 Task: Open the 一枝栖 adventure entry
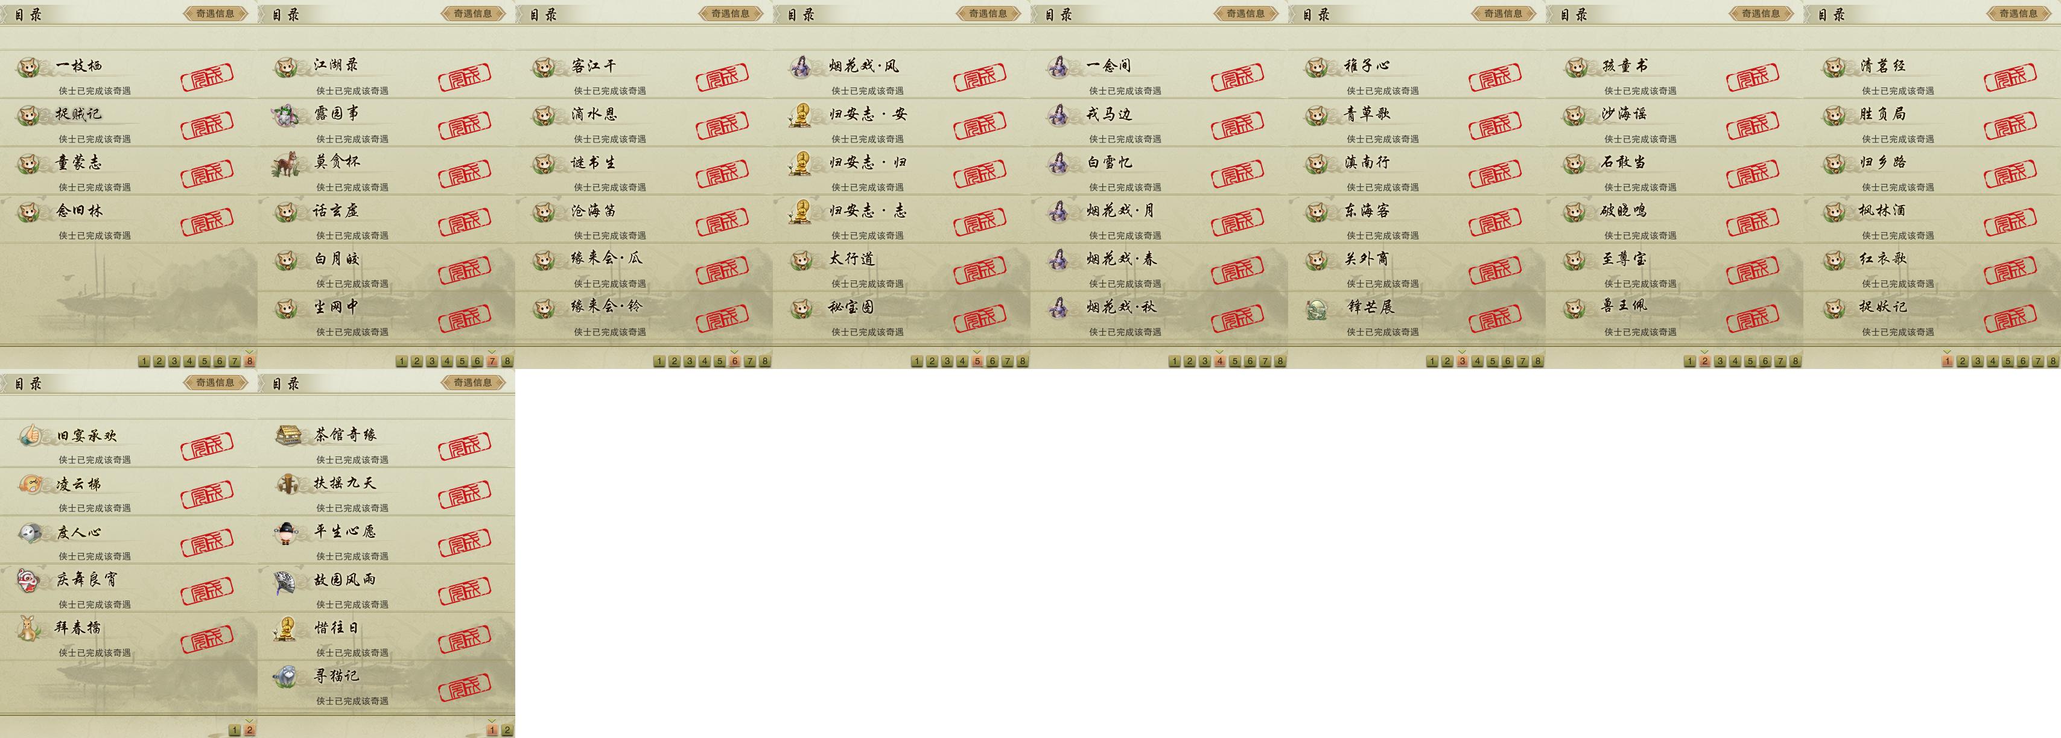pyautogui.click(x=129, y=74)
